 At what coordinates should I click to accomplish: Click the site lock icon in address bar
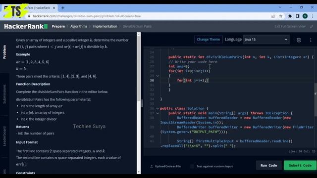click(x=29, y=16)
